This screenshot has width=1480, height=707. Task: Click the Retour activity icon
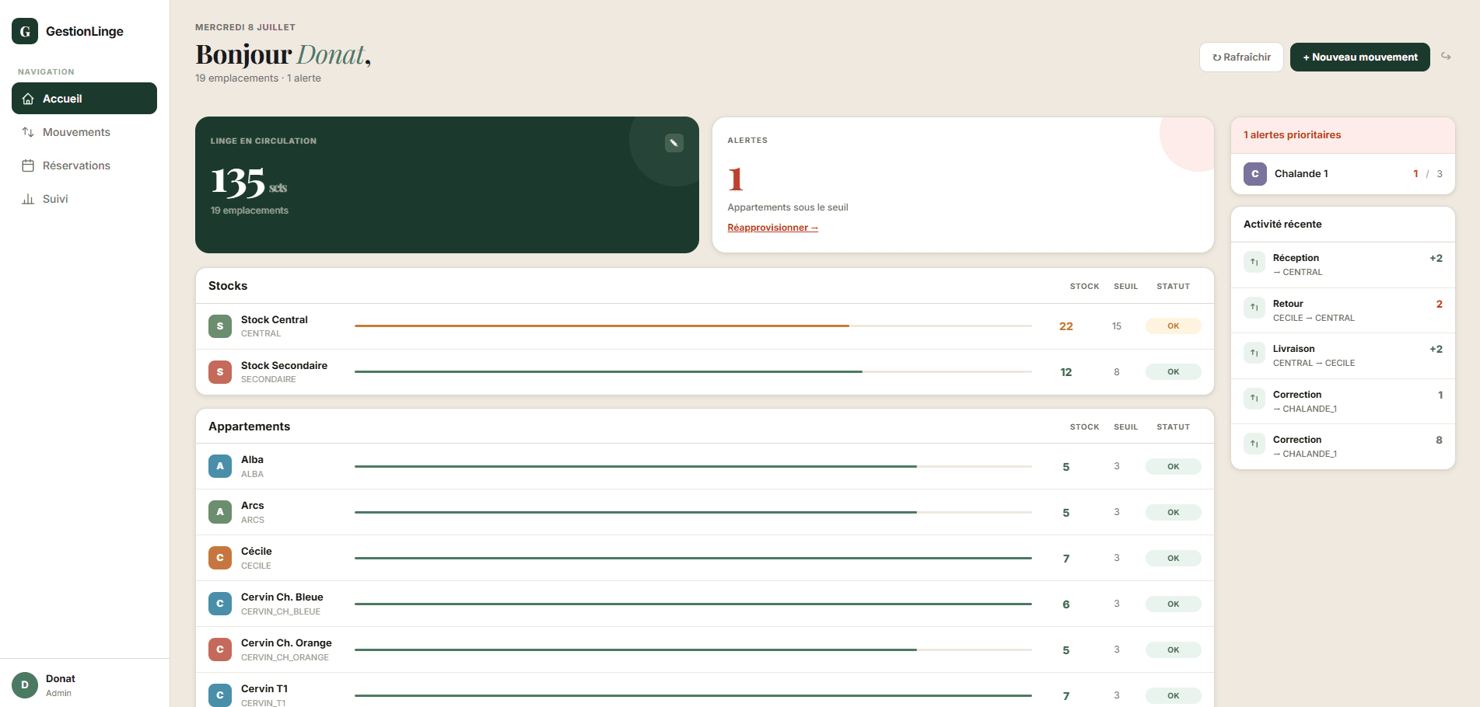click(x=1254, y=308)
